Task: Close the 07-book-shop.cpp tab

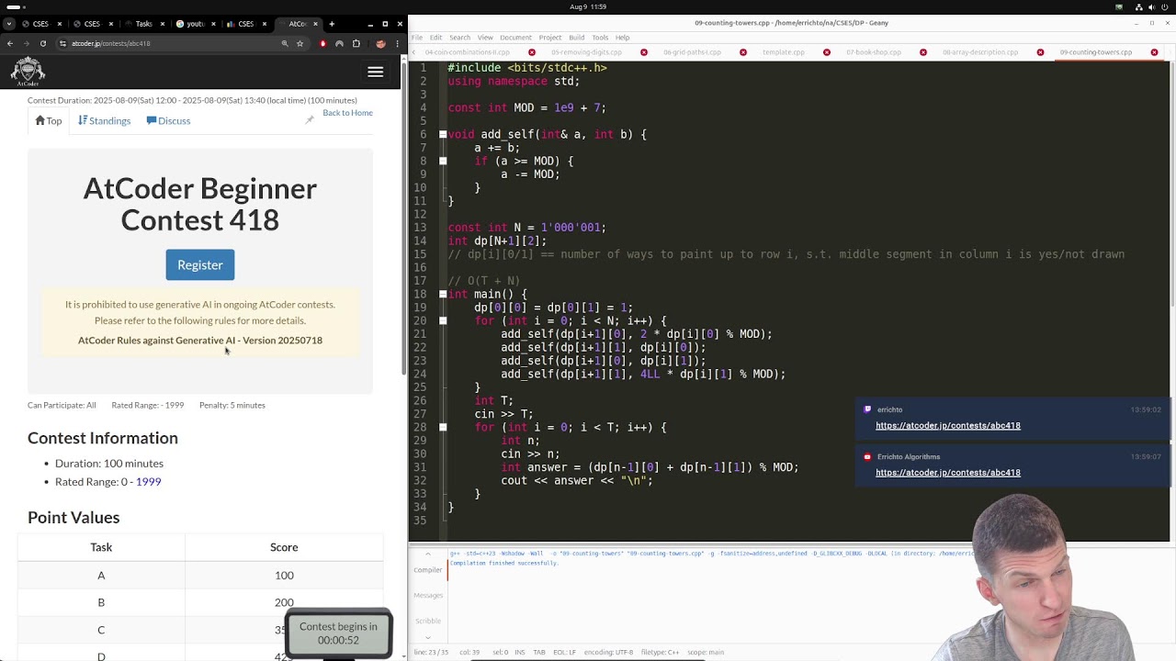Action: click(x=923, y=52)
